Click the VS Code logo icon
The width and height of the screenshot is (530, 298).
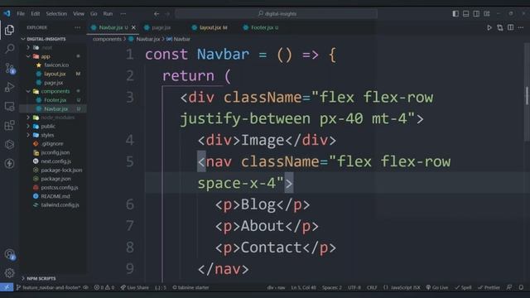(x=7, y=13)
